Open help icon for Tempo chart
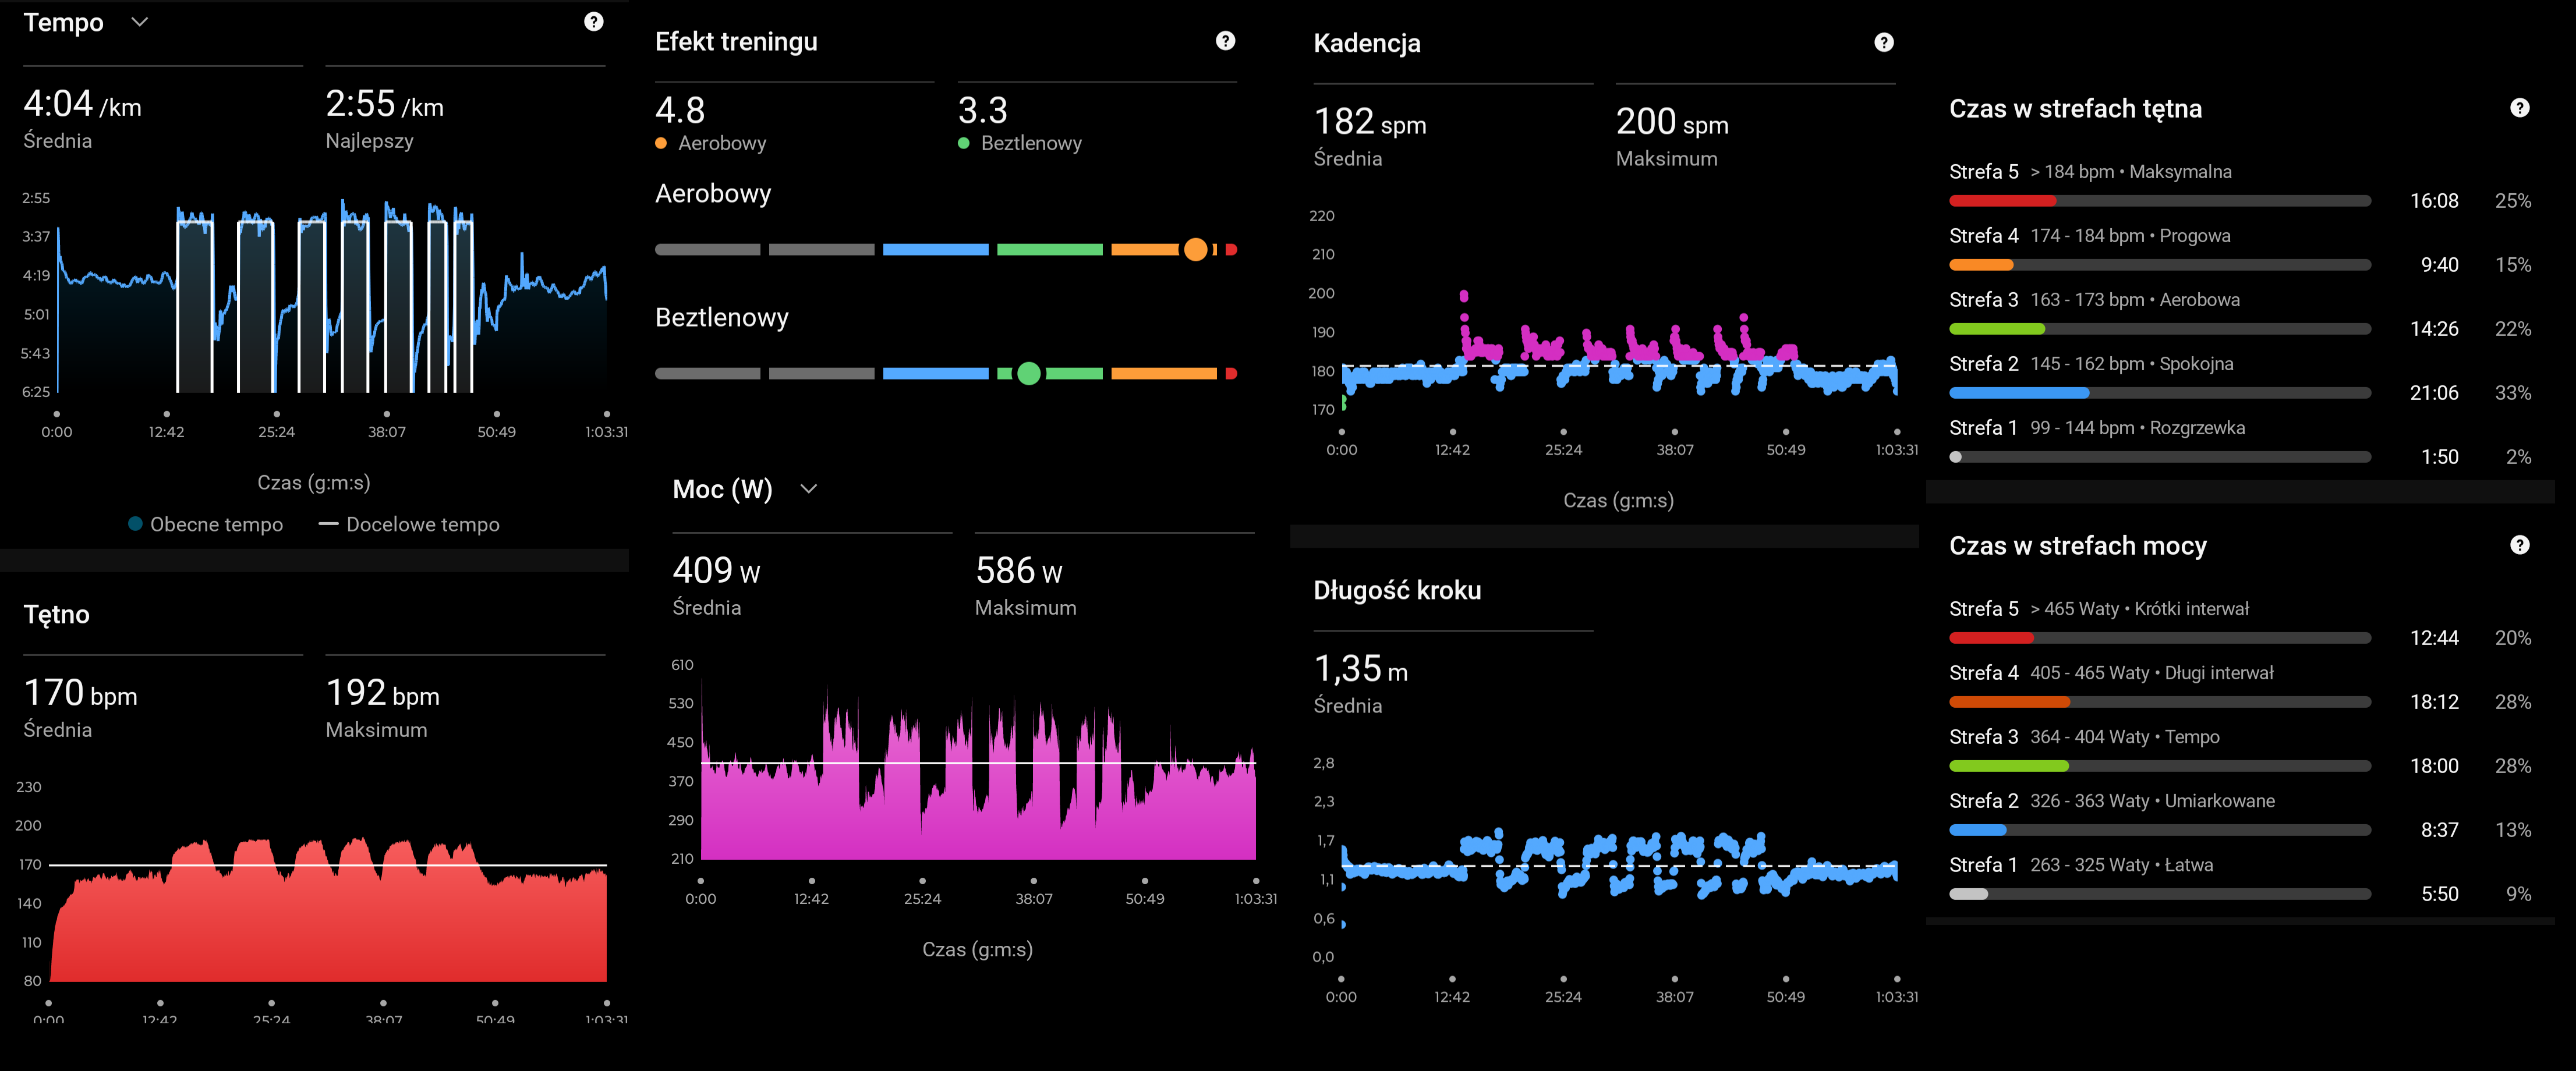Image resolution: width=2576 pixels, height=1071 pixels. coord(593,22)
